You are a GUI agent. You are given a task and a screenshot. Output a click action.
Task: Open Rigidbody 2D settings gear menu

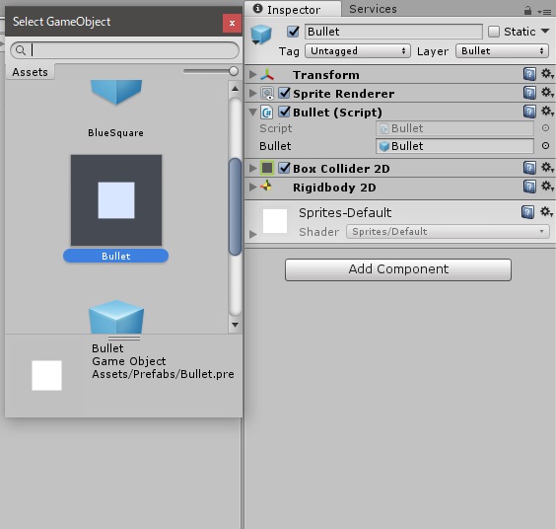click(547, 187)
